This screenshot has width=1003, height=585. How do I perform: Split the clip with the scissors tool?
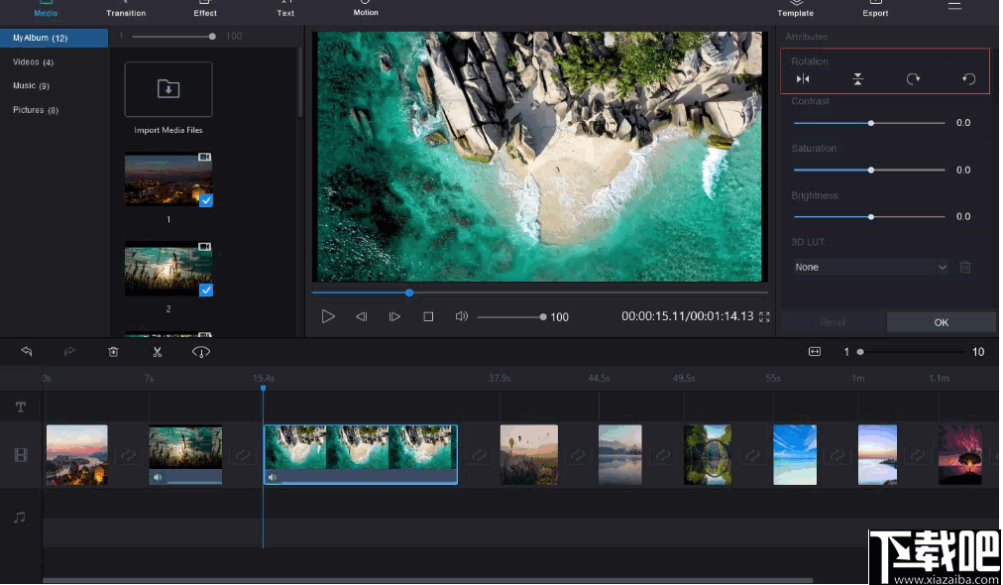pos(156,351)
